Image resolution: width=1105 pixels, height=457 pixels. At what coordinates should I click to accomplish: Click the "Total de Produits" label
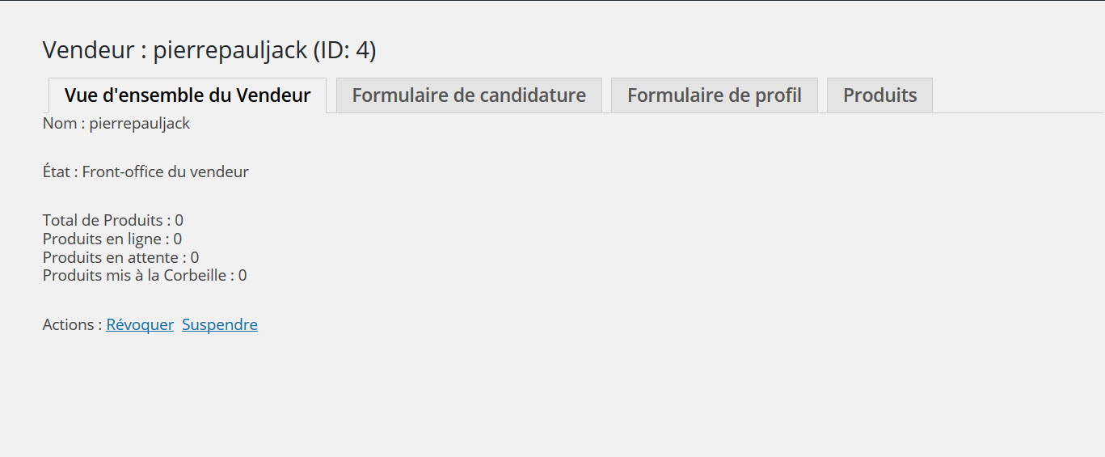click(x=103, y=220)
